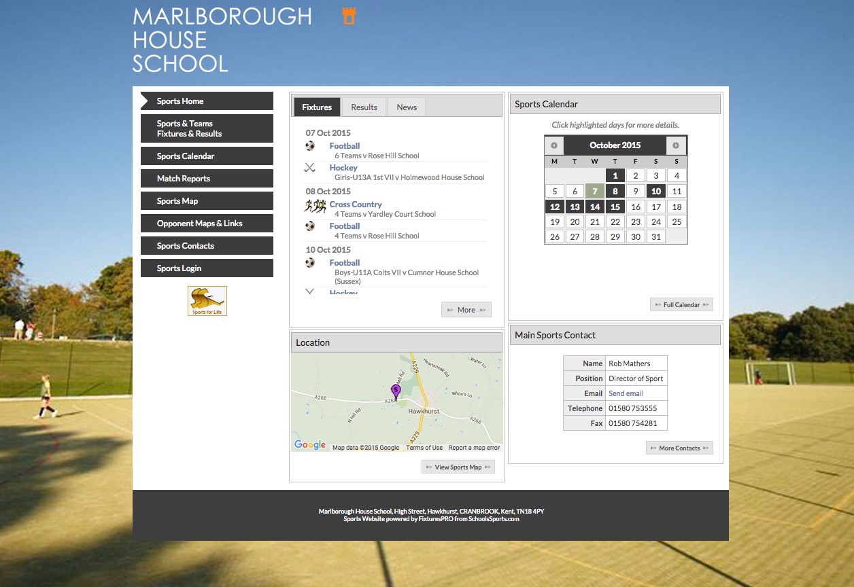Open Sports Map menu item
Viewport: 854px width, 587px height.
point(207,201)
